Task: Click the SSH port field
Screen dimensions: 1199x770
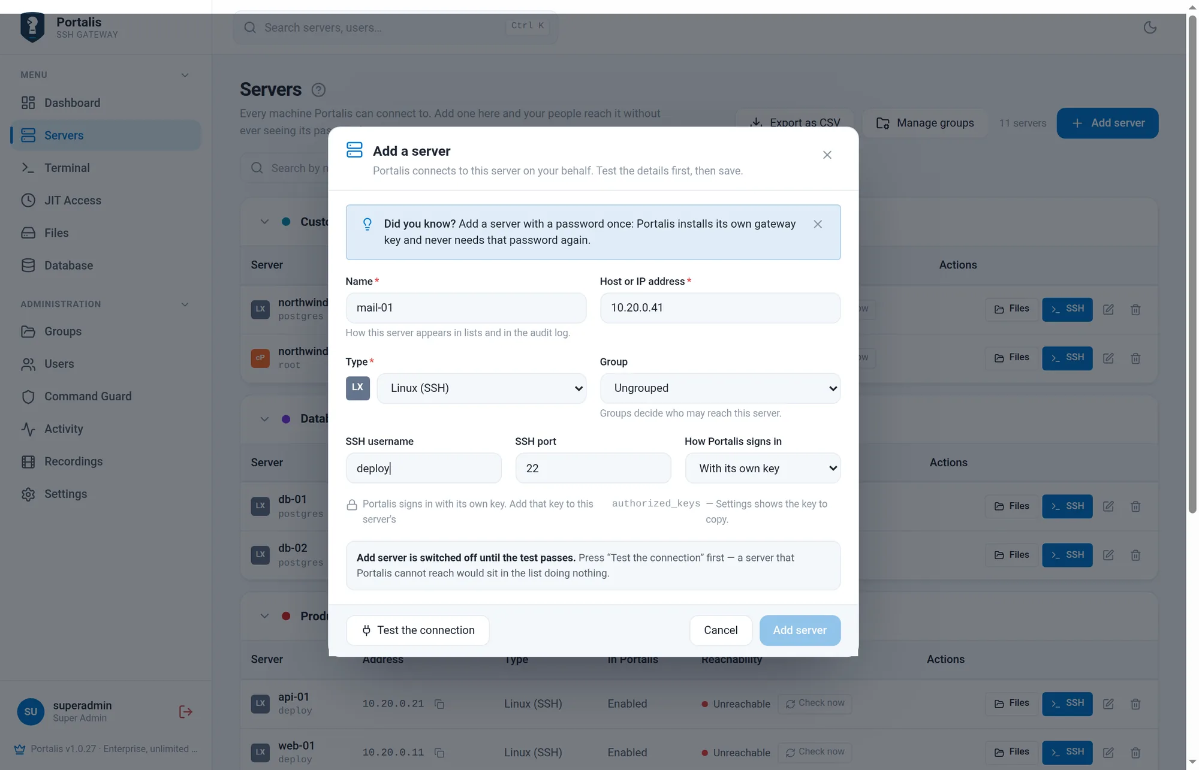Action: coord(593,468)
